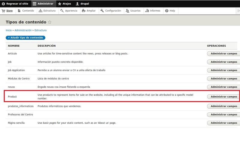This screenshot has height=144, width=240.
Task: Click description 'Engade novas coa imaxe flotando a esquerda'
Action: (64, 87)
